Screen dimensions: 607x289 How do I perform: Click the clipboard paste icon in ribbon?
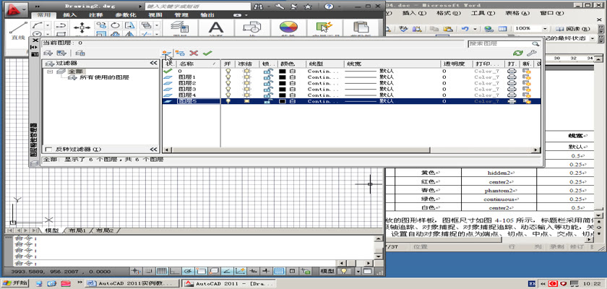click(x=361, y=28)
